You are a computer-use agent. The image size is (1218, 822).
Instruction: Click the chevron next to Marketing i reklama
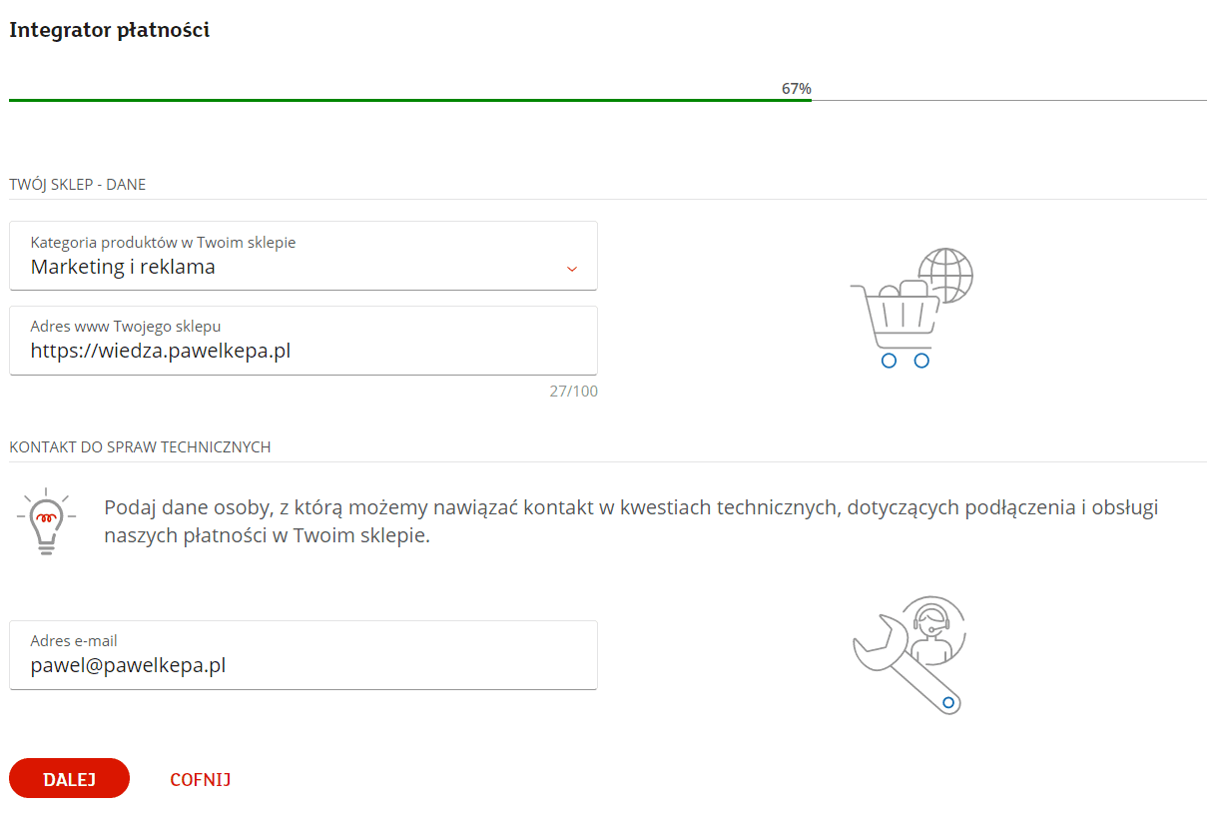571,269
